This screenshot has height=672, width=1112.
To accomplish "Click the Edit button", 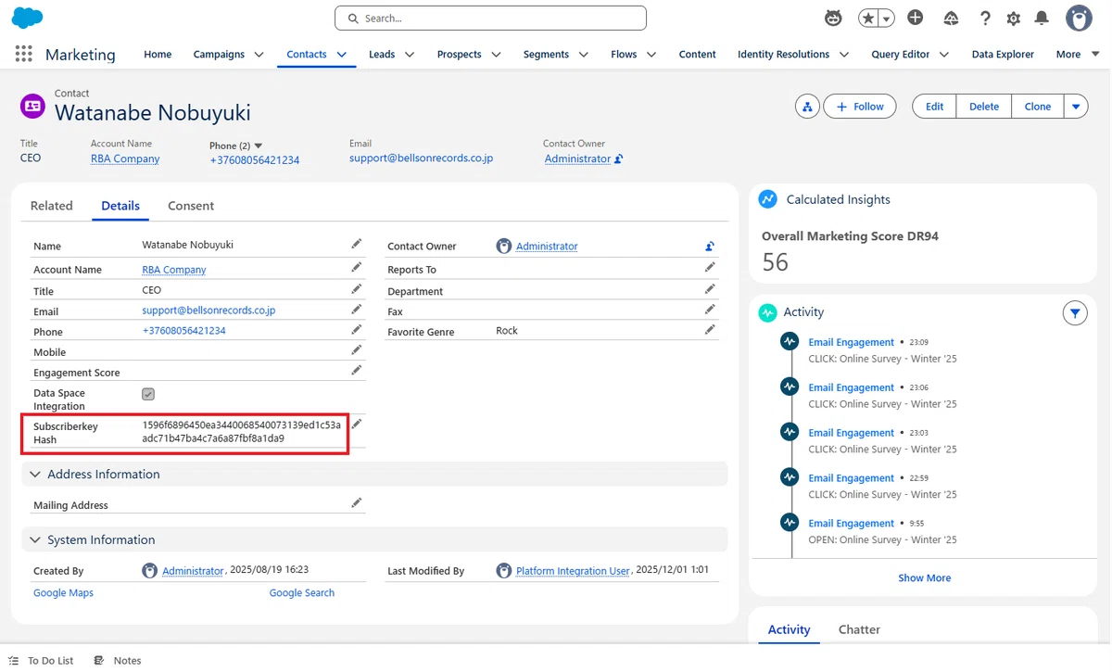I will click(x=934, y=107).
